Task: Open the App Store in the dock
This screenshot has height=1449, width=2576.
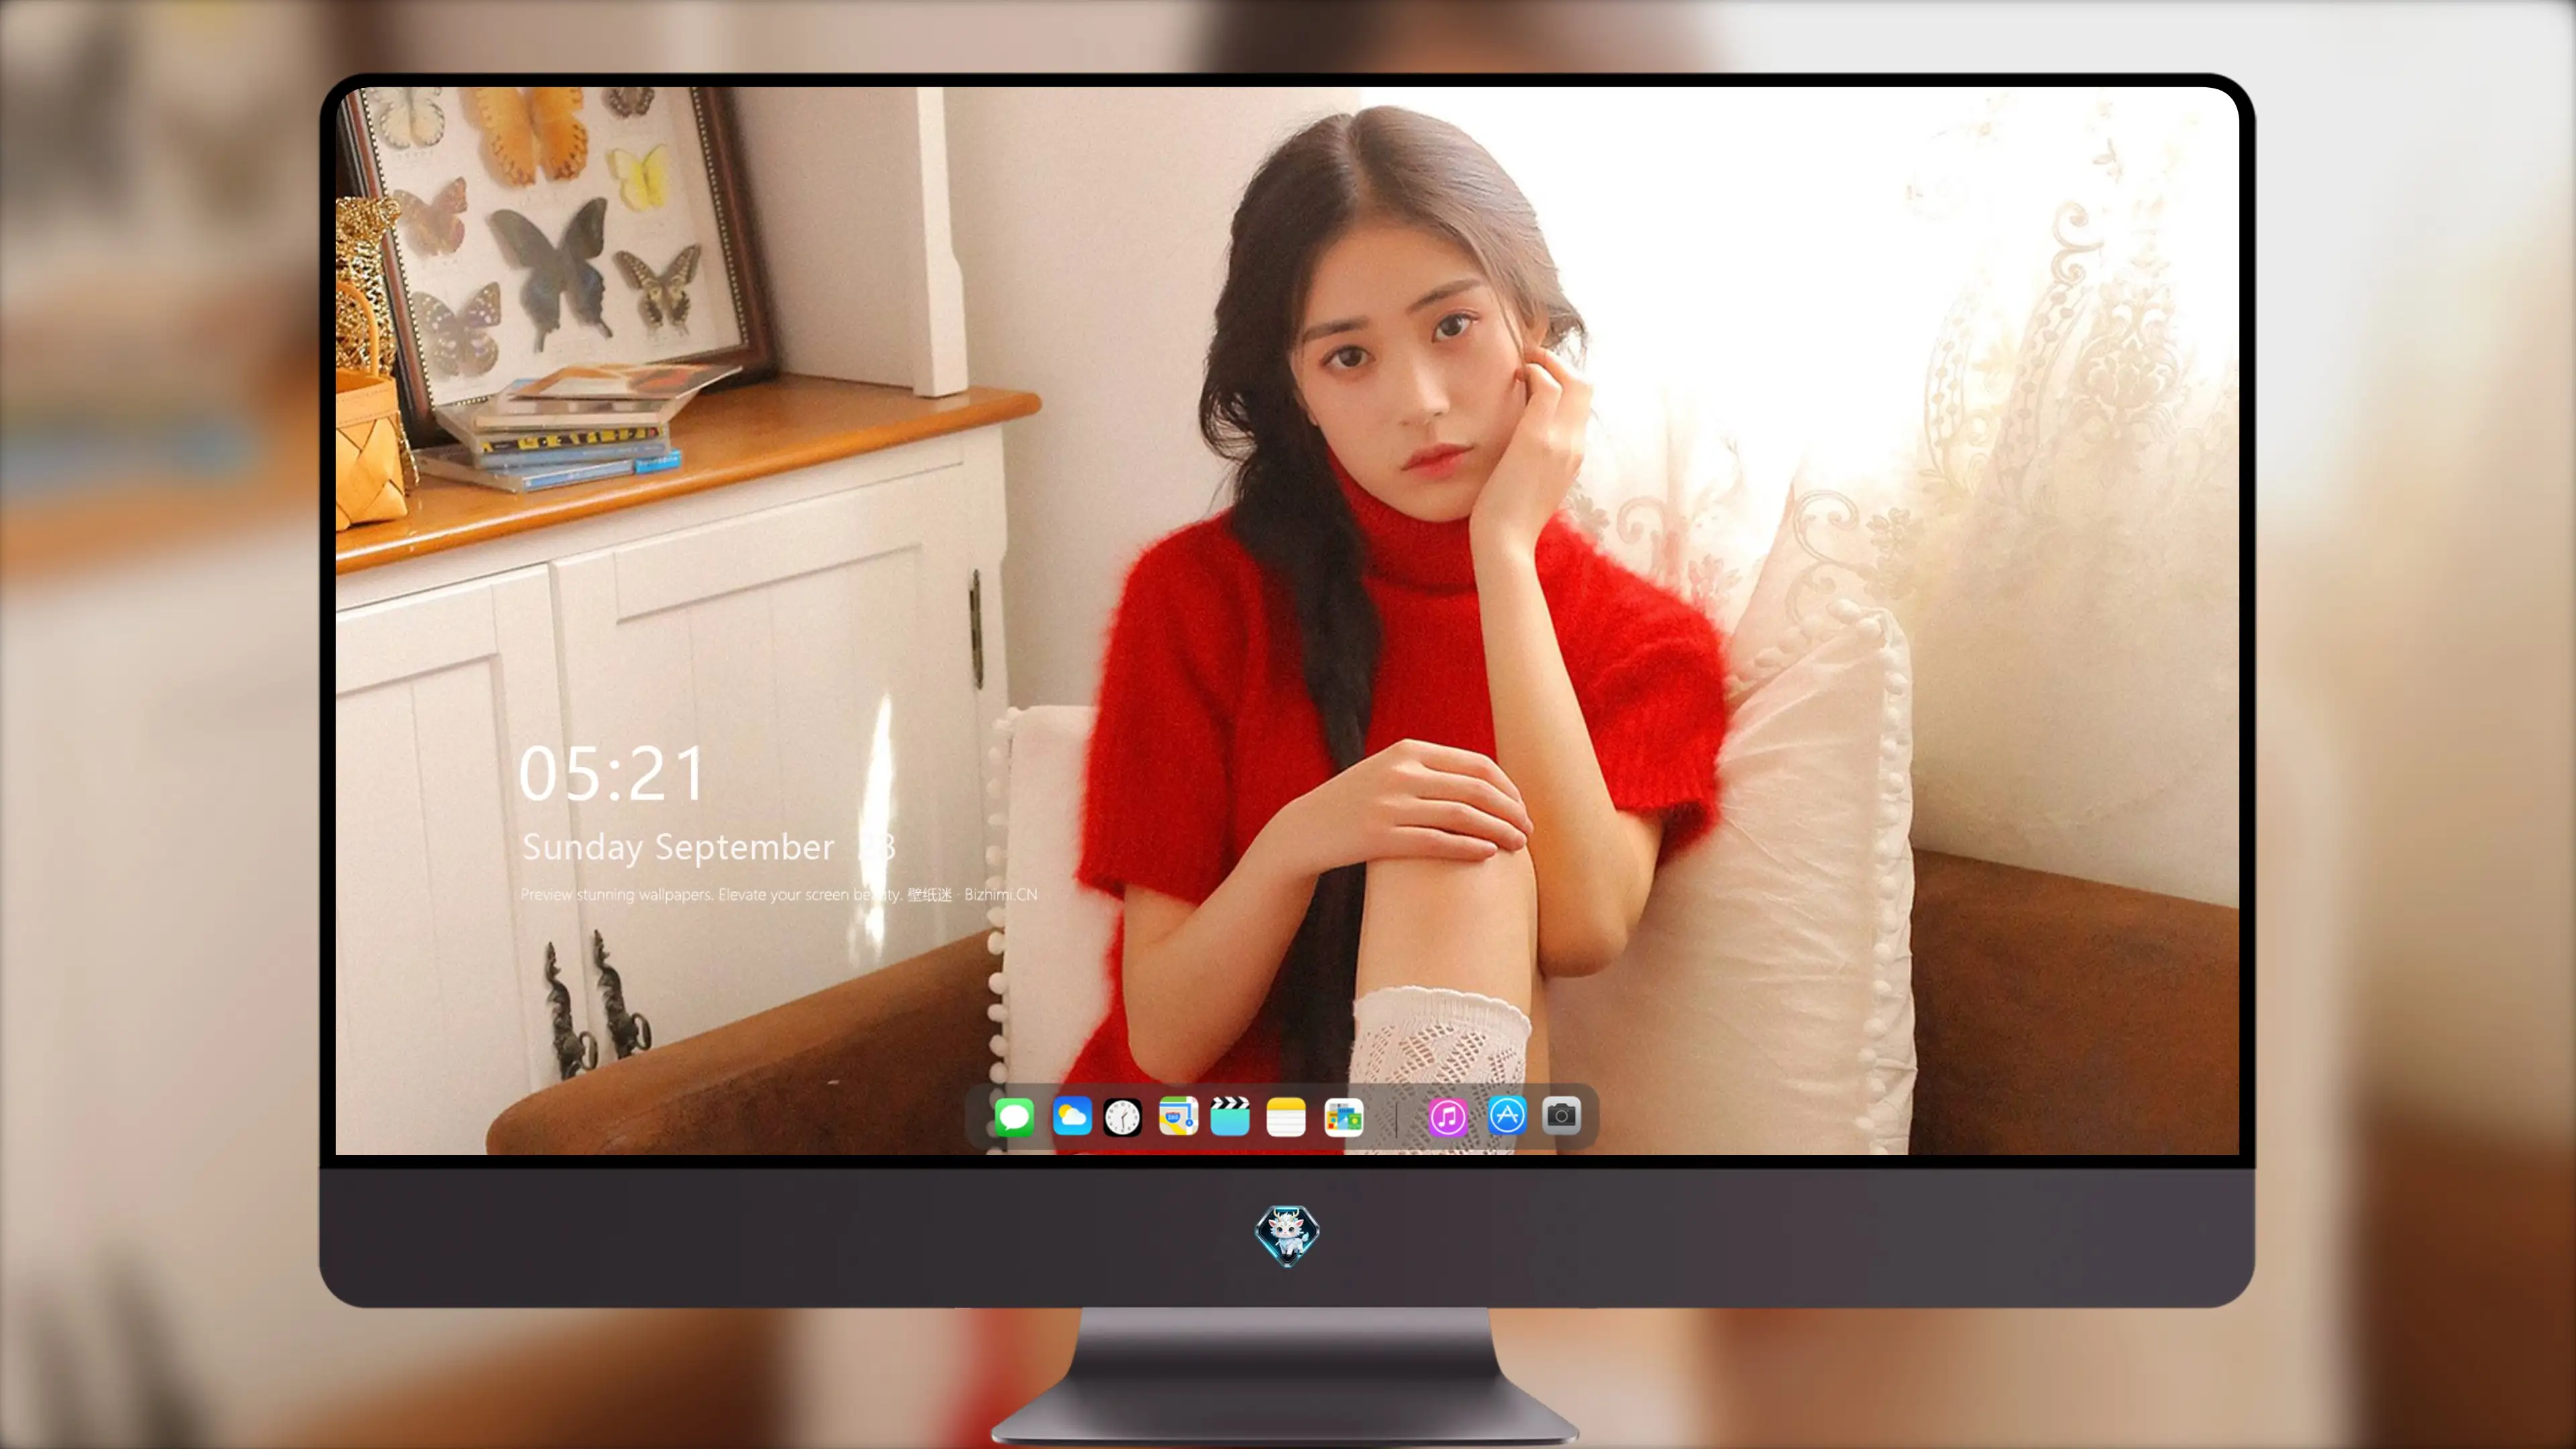Action: pos(1507,1115)
